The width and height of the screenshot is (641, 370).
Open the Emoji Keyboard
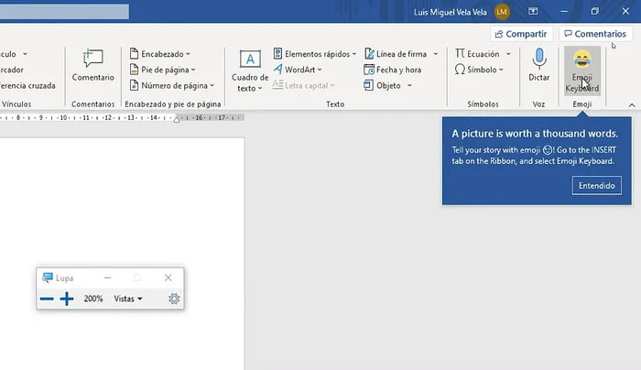click(x=582, y=71)
